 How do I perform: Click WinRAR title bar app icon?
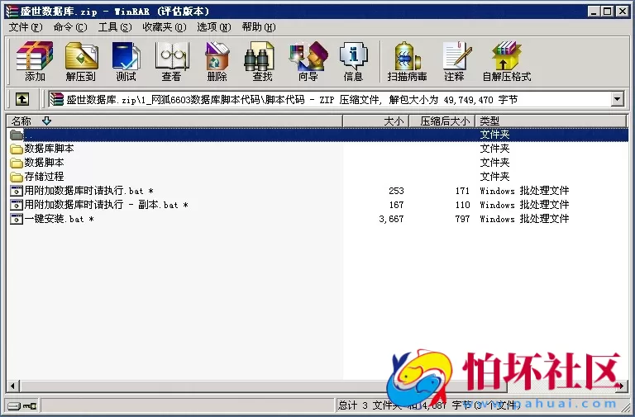point(12,12)
